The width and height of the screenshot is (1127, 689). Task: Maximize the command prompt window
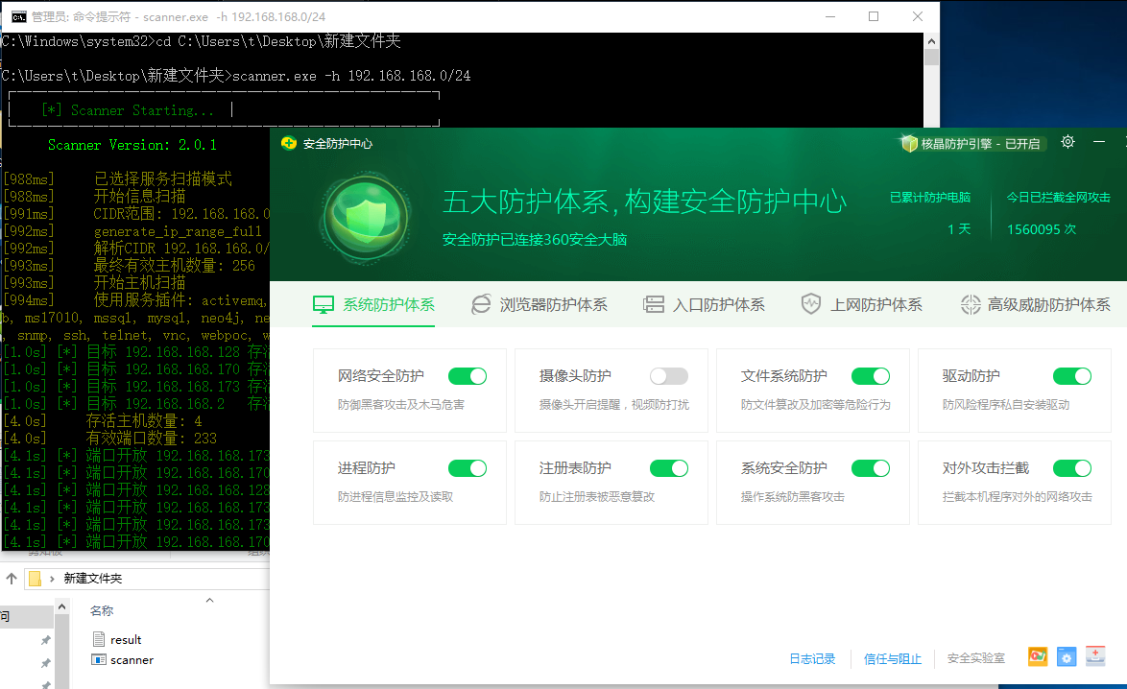[874, 16]
